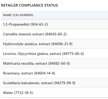Click CAS number 84082-60-0
This screenshot has width=108, height=99.
(59, 63)
